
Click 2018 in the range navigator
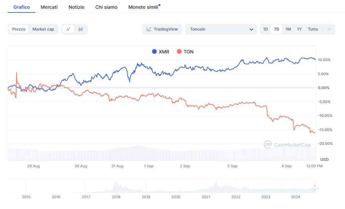pyautogui.click(x=116, y=197)
